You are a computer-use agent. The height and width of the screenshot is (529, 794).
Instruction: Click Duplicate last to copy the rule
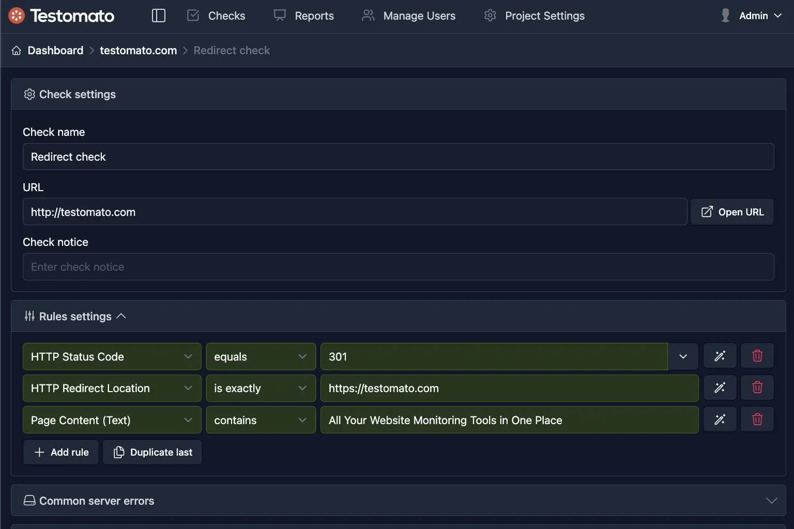coord(152,452)
